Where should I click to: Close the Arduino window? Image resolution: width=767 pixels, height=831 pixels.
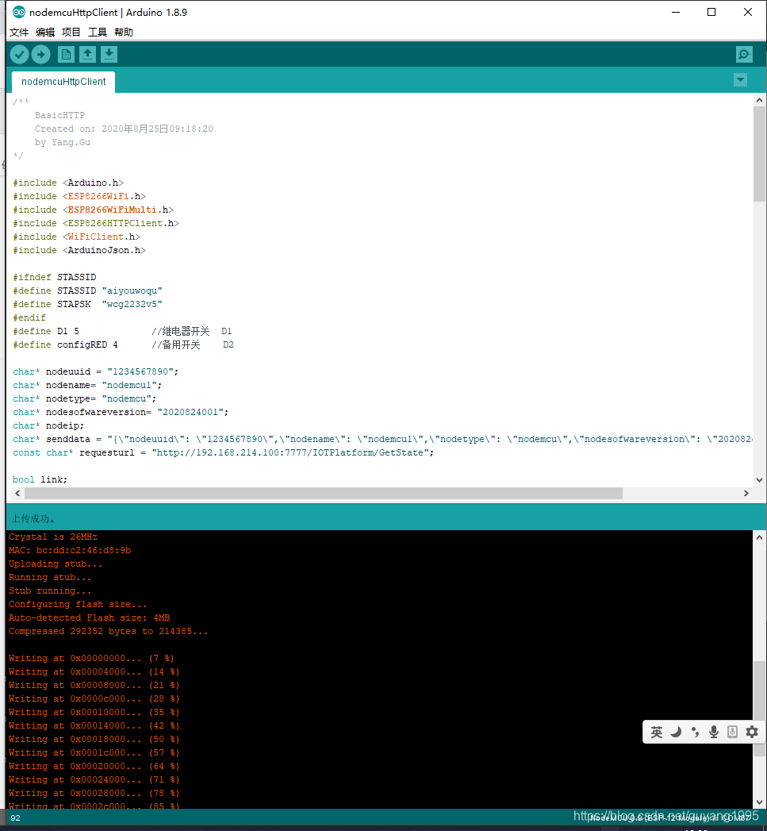(748, 12)
